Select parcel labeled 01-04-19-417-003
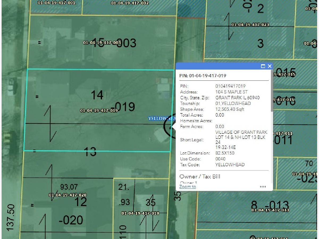 coord(102,43)
